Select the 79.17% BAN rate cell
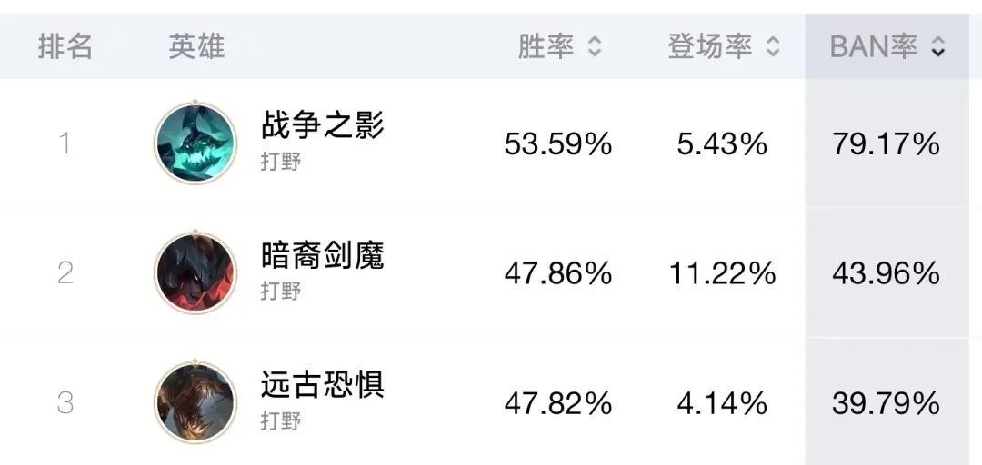 (887, 144)
